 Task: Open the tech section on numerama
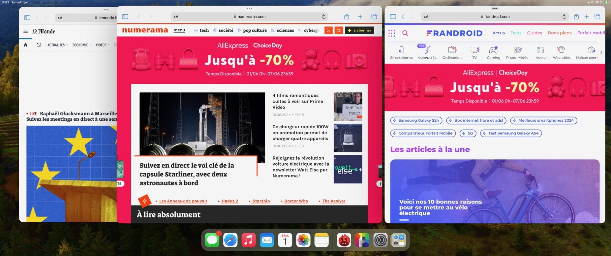(201, 30)
